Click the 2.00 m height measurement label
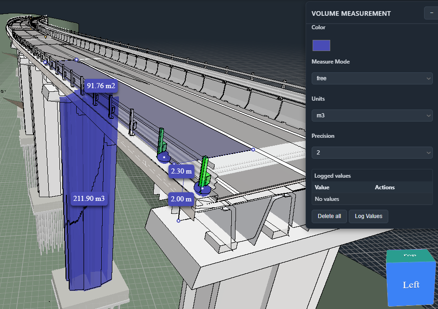This screenshot has width=438, height=309. 180,199
